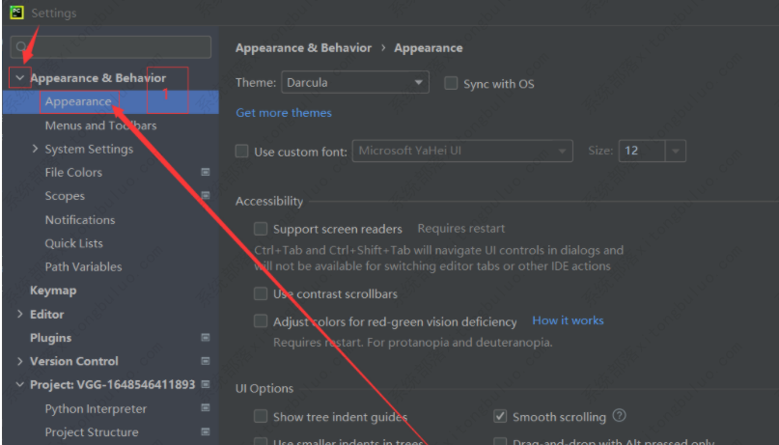Enable Support screen readers option
The image size is (779, 445).
coord(261,229)
